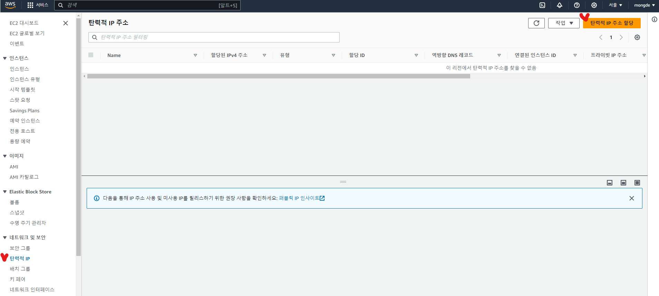
Task: Open the notifications bell
Action: [x=560, y=5]
